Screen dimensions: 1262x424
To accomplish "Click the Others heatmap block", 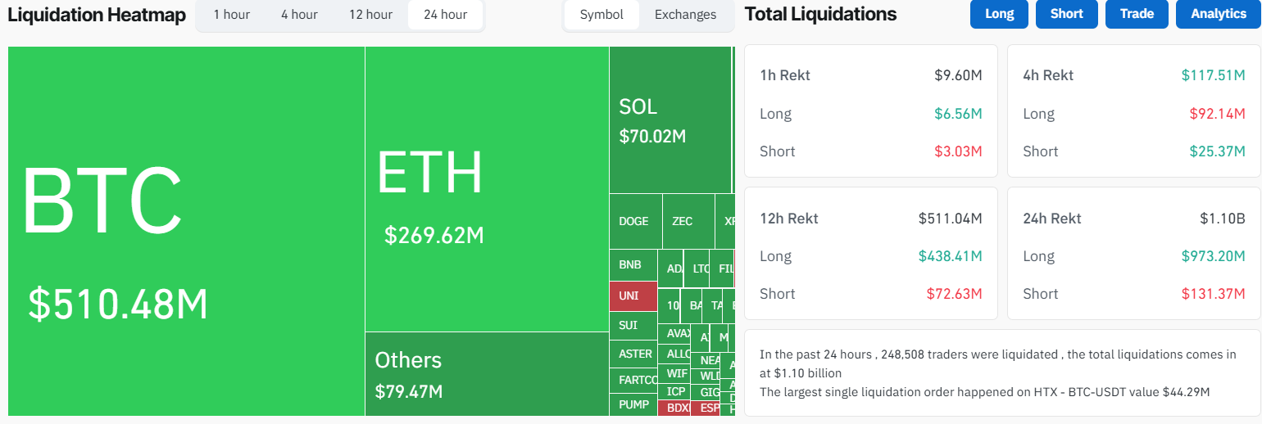I will (487, 373).
